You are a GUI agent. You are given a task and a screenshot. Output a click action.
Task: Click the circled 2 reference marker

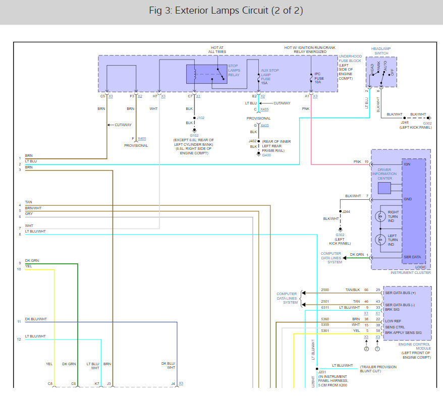366,349
